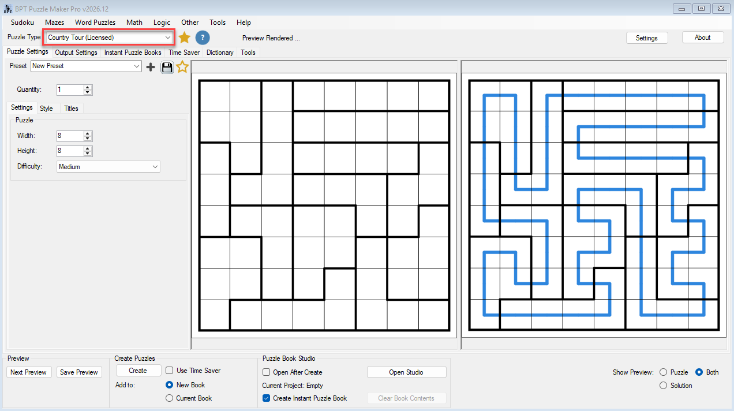Screen dimensions: 734x411
Task: Click the puzzle grid preview thumbnail
Action: tap(324, 205)
